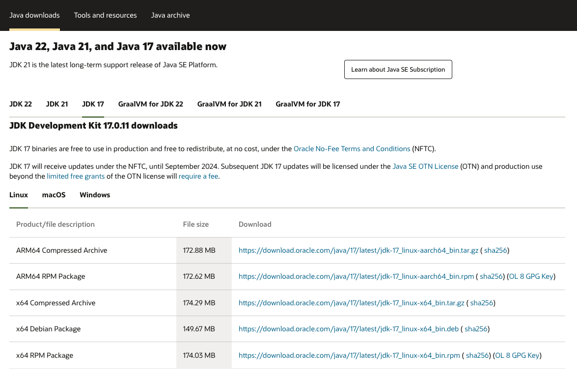Follow the limited free grants link
This screenshot has height=375, width=577.
point(76,176)
